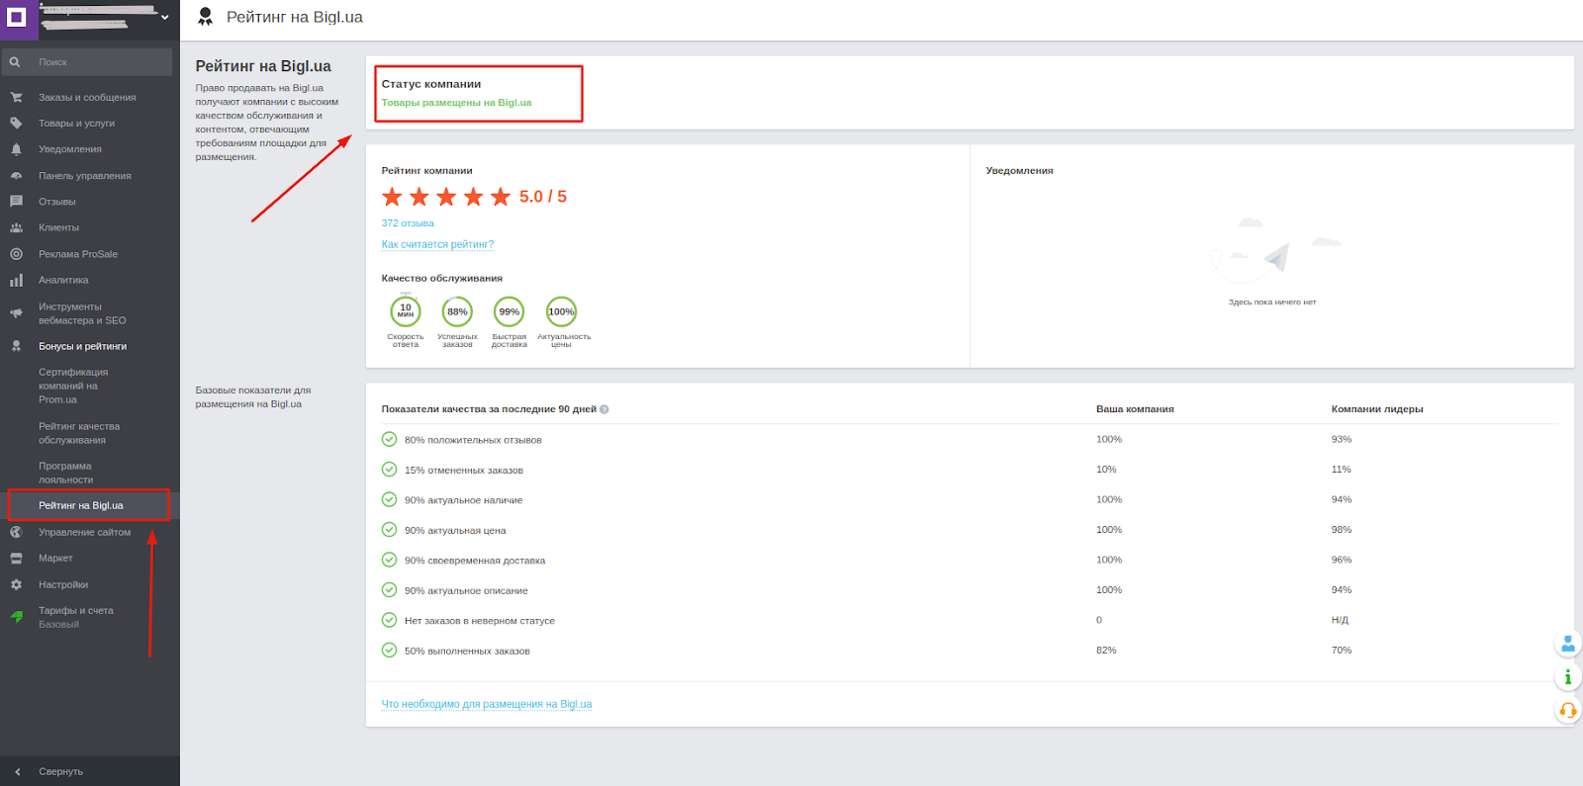Open Что необходимо для размещения на Bigl.ua link
Screen dimensions: 1583x786
point(487,705)
